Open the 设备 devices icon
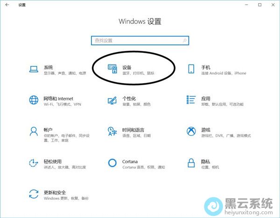280x218 pixels. pyautogui.click(x=112, y=69)
